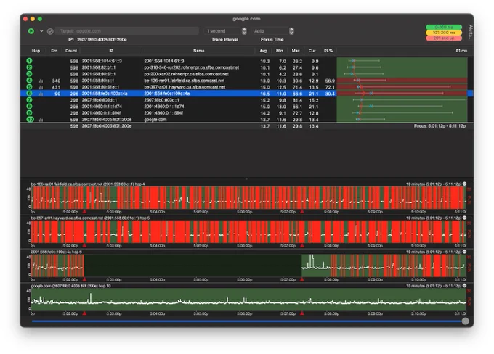Select the po-200-xar02.rohnertpr hop name

[186, 74]
